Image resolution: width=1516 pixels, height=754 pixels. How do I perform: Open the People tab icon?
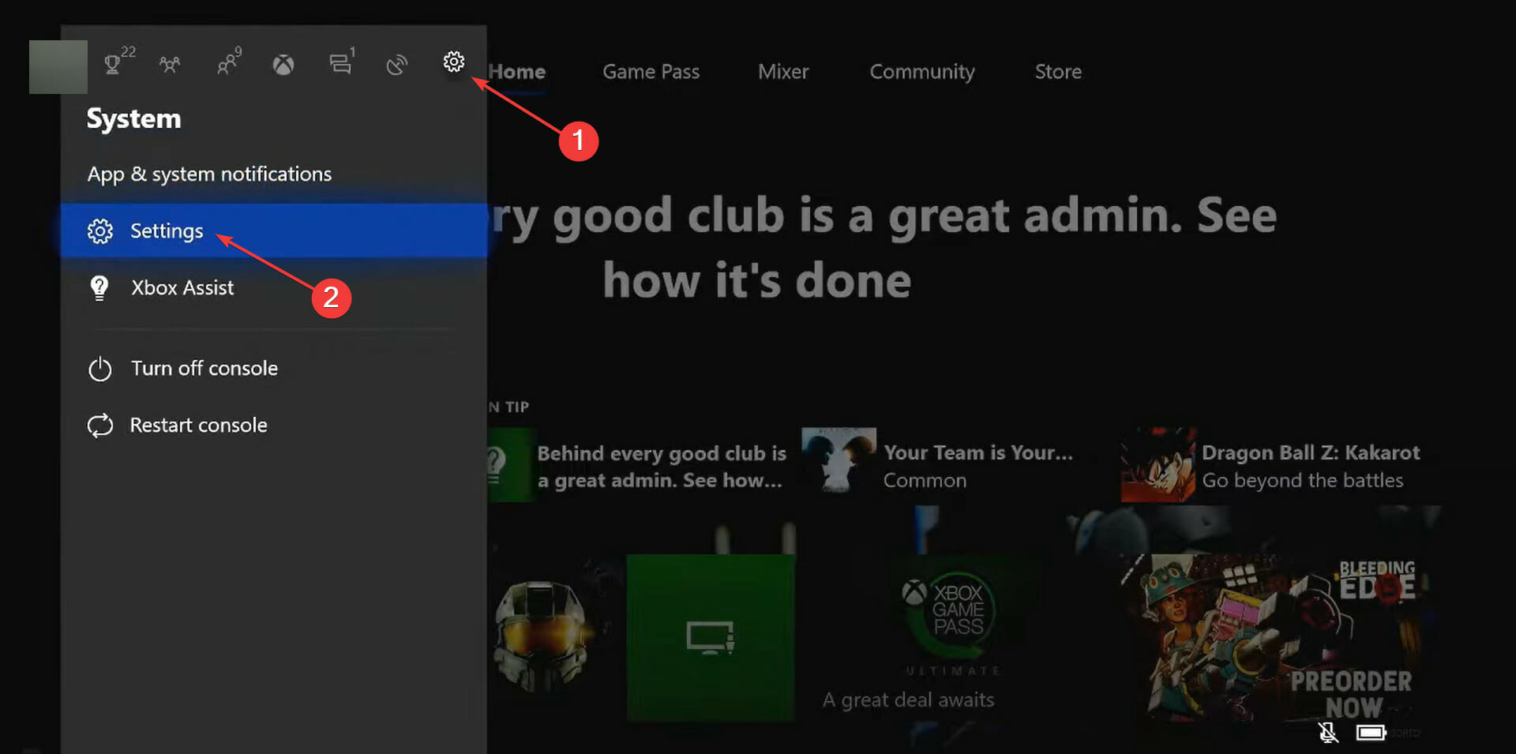pyautogui.click(x=170, y=64)
